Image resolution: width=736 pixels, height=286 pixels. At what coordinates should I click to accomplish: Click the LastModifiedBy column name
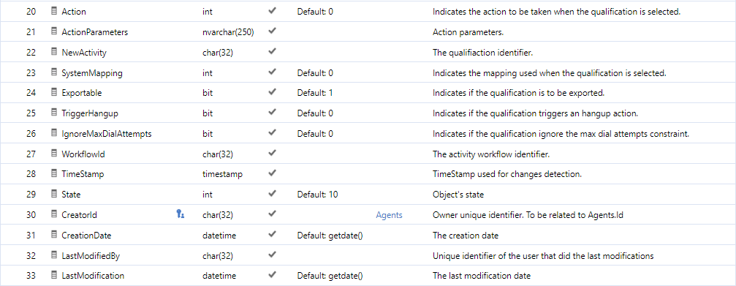tap(88, 255)
